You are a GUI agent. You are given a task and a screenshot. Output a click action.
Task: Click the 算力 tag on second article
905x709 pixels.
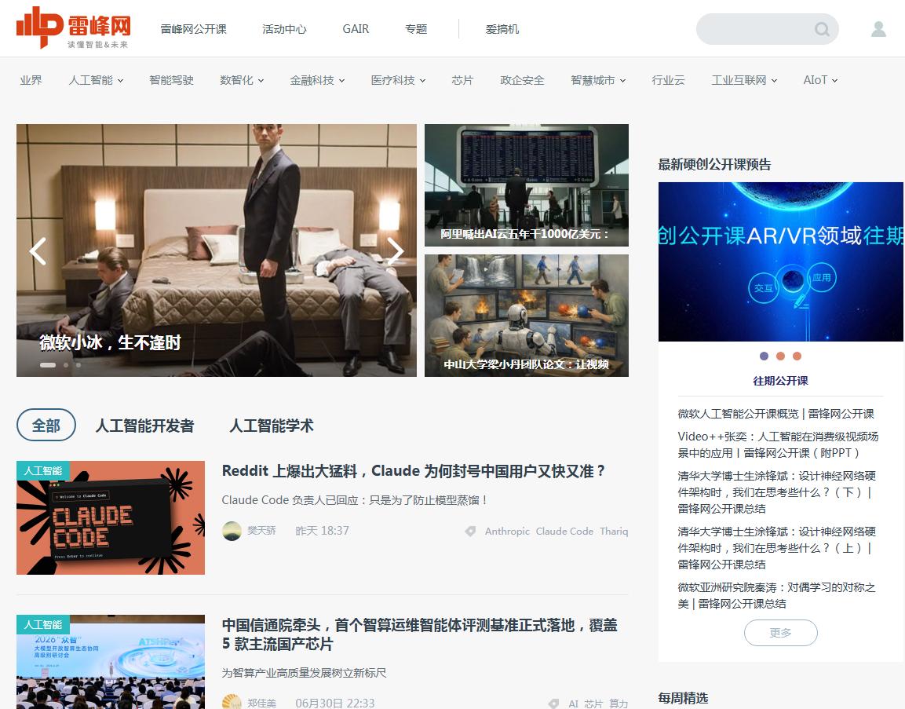(619, 704)
